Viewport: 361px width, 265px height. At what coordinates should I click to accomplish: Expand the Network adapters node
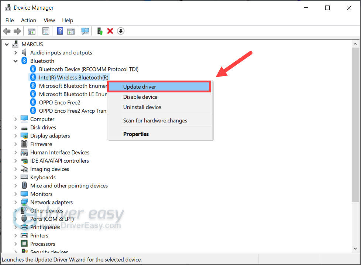pos(16,202)
